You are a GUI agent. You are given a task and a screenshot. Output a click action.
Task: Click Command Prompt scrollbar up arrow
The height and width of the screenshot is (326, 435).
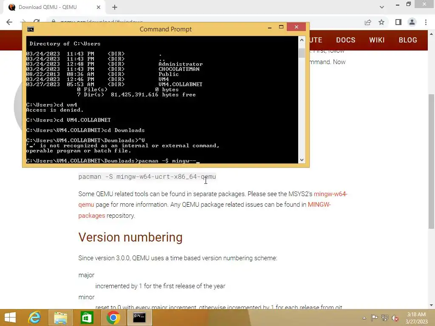pyautogui.click(x=302, y=40)
